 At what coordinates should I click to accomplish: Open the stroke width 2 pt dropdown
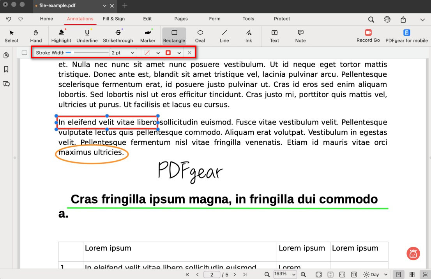(x=123, y=53)
